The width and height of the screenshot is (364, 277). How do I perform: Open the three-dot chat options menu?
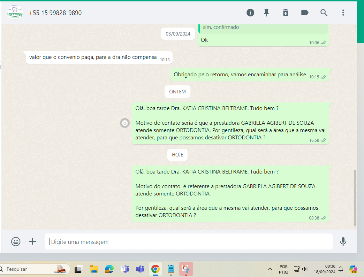[x=343, y=13]
